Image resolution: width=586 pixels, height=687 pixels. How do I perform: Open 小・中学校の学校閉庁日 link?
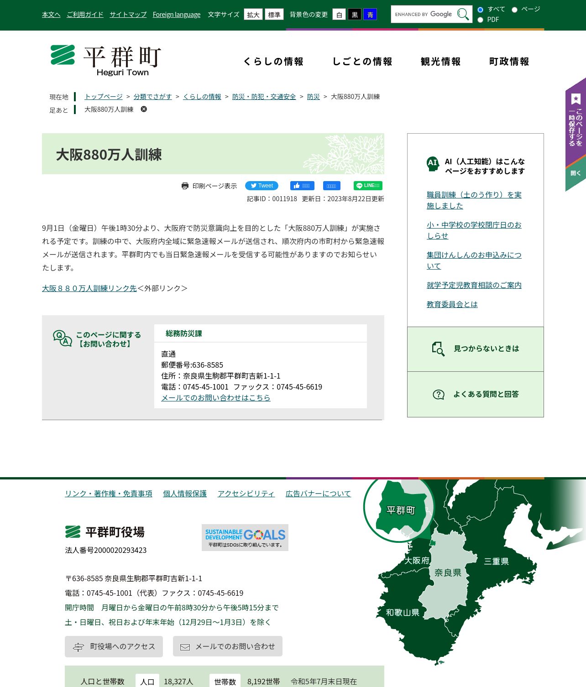(x=474, y=230)
